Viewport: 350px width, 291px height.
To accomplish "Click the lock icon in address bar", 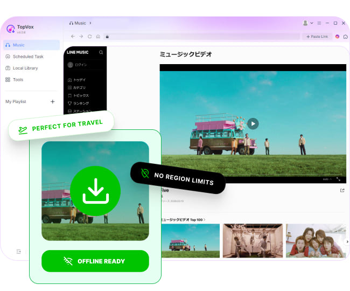I will coord(107,37).
